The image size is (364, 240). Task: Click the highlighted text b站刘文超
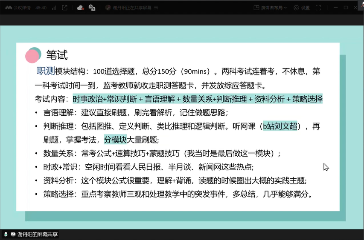280,126
